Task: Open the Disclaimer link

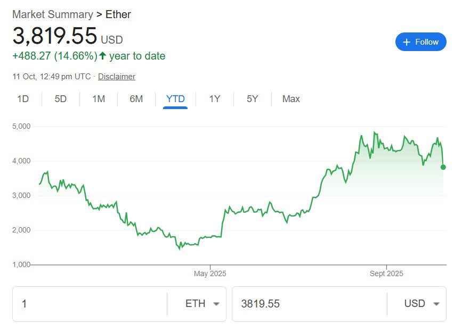Action: coord(117,77)
